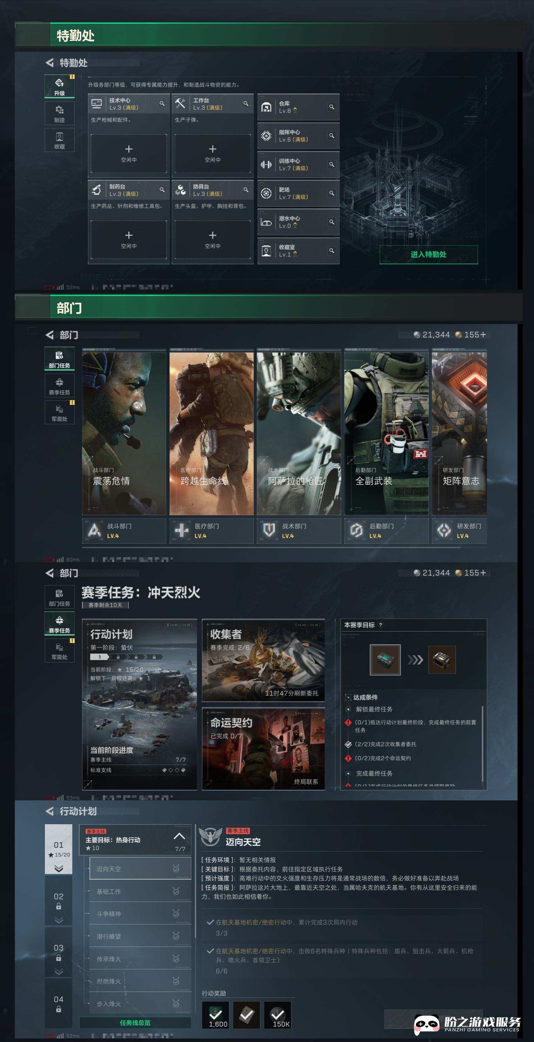This screenshot has height=1042, width=534.
Task: Inspect 防具台 with its magnifier icon
Action: tap(246, 190)
